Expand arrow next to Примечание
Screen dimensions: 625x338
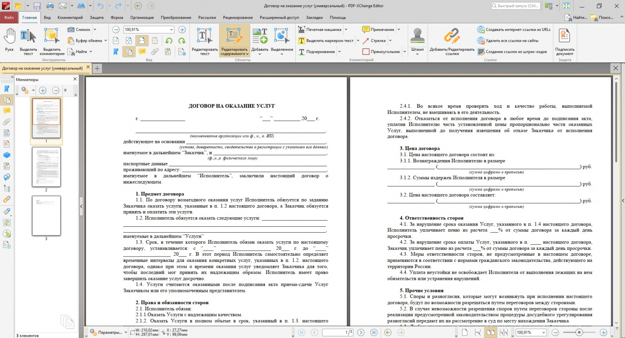click(399, 30)
